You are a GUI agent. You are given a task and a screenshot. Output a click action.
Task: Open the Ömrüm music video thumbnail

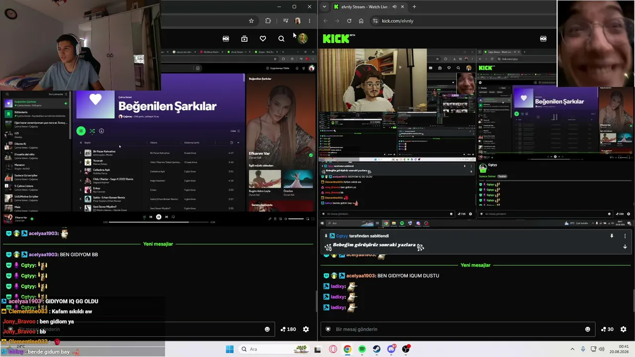click(298, 179)
